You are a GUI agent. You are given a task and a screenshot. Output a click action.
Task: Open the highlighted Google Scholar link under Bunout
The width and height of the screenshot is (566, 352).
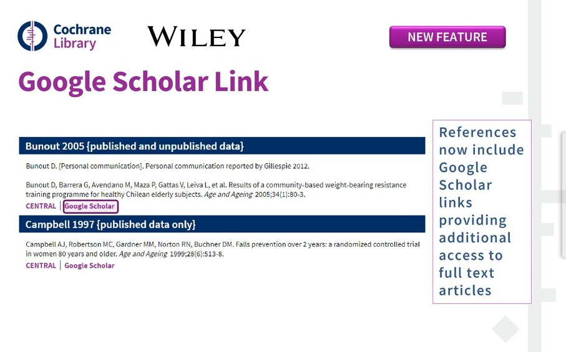pos(90,206)
